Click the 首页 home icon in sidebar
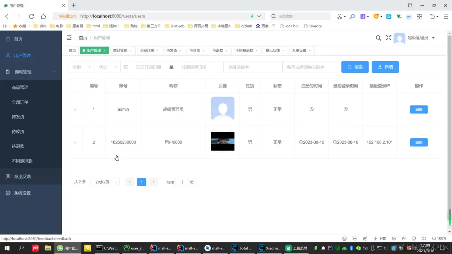The width and height of the screenshot is (452, 254). tap(8, 39)
